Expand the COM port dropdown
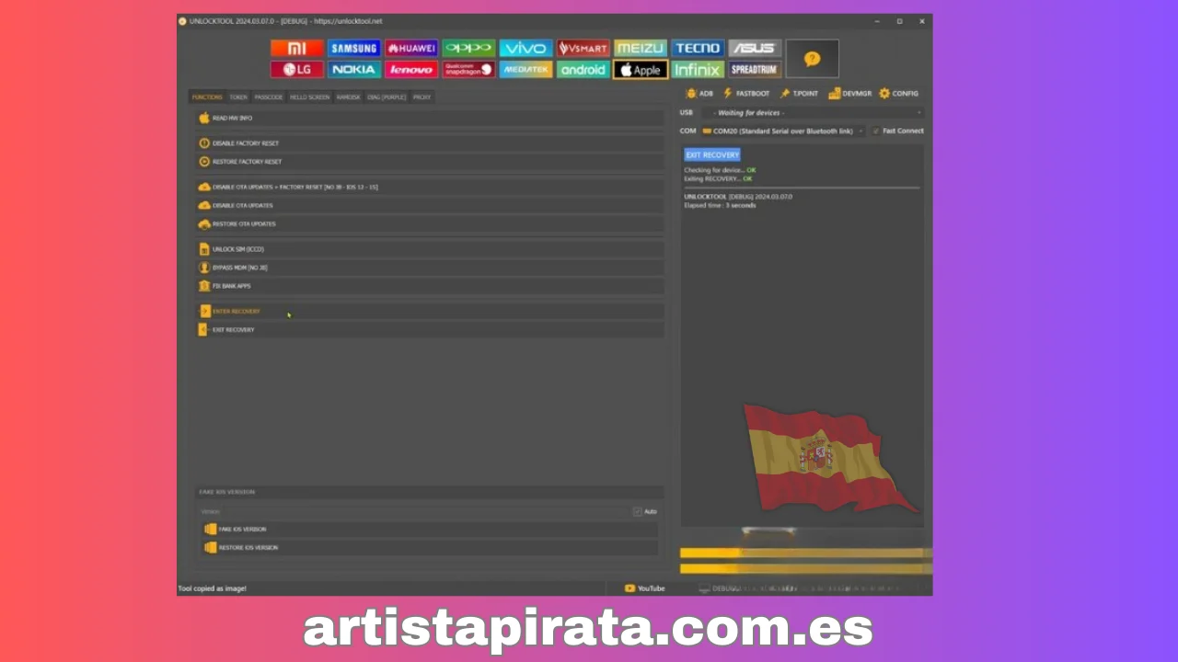The image size is (1178, 662). [x=783, y=131]
